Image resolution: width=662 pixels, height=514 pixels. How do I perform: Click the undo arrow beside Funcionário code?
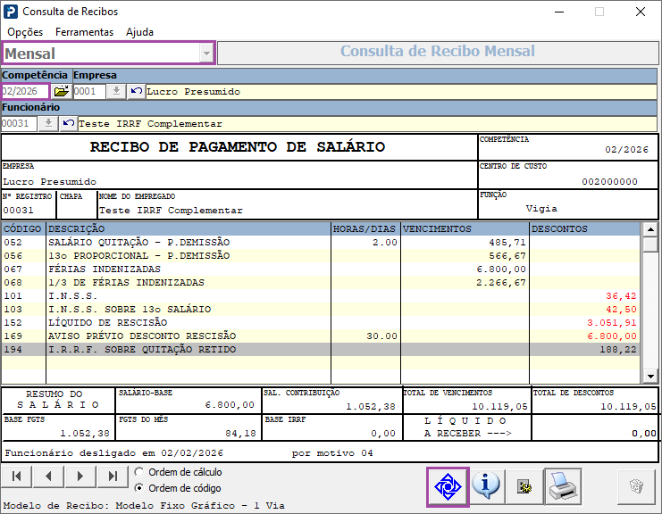[68, 123]
